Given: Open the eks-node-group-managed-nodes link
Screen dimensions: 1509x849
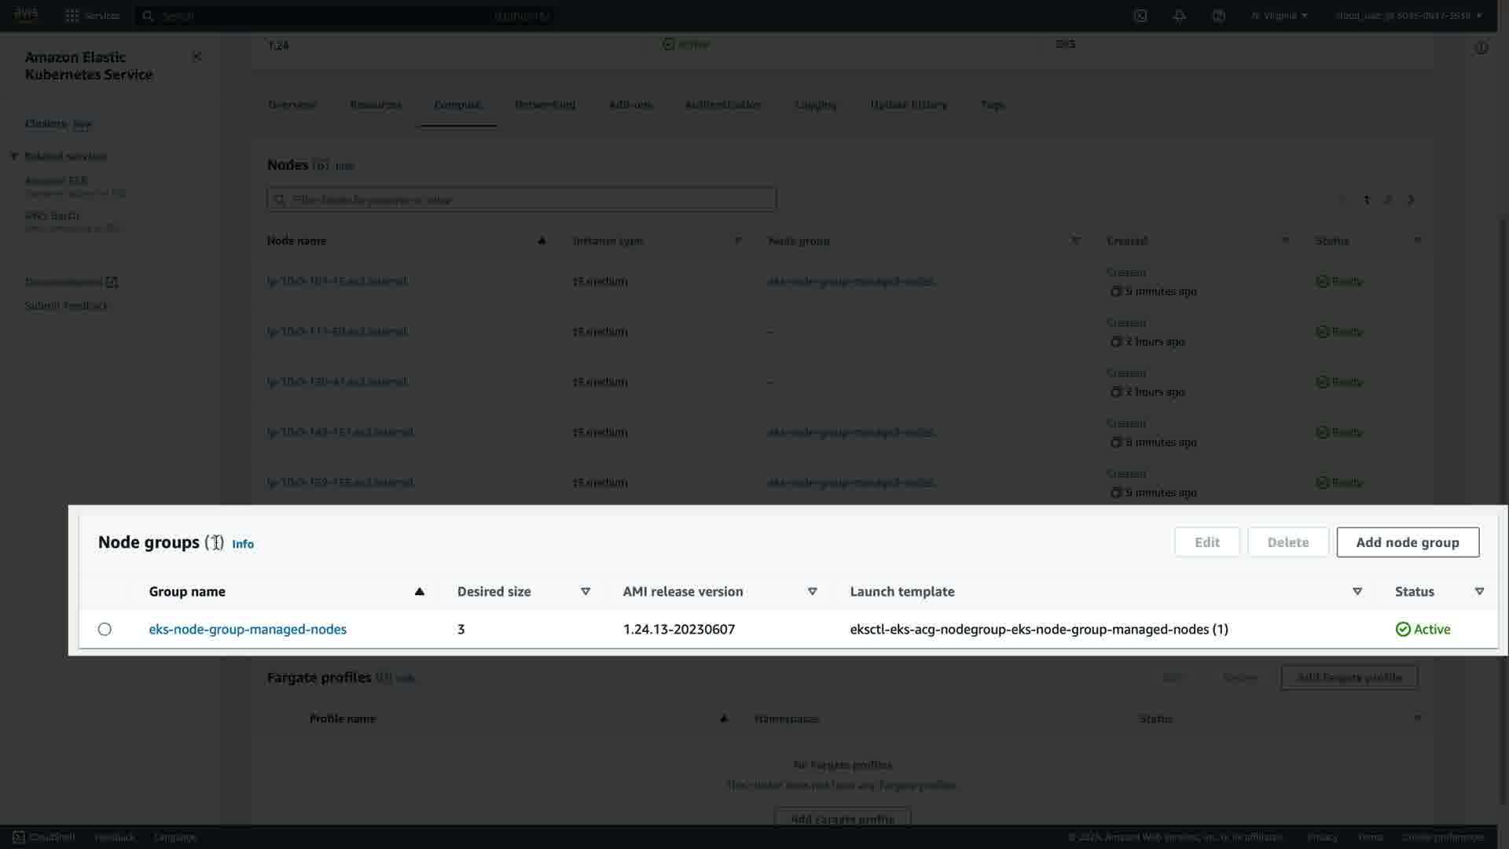Looking at the screenshot, I should (248, 630).
